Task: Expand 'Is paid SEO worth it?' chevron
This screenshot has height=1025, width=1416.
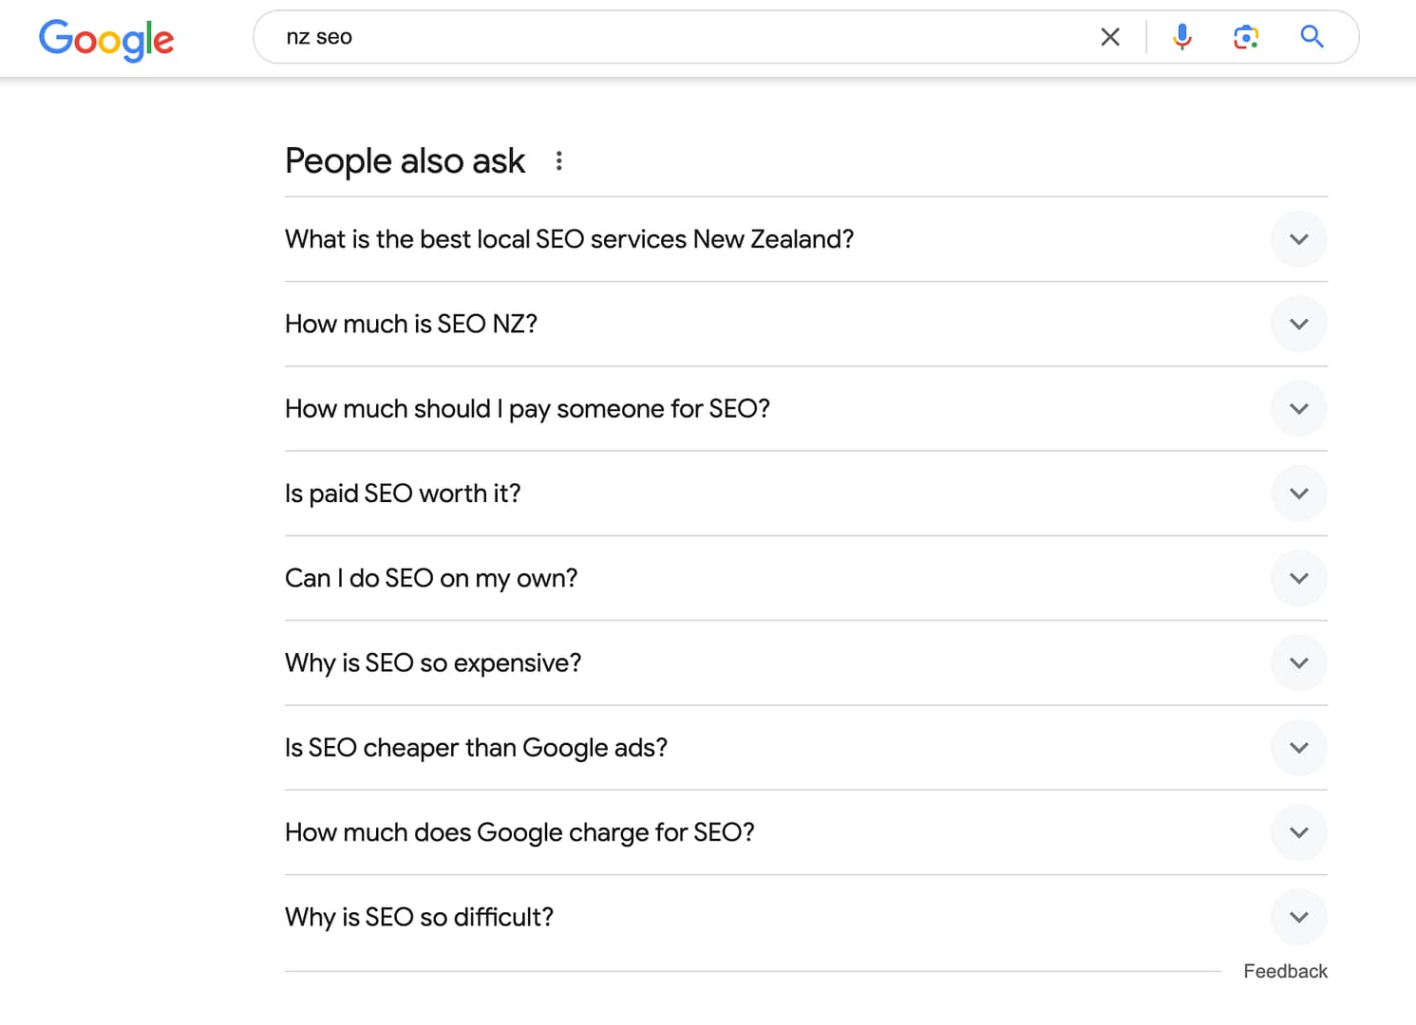Action: coord(1298,494)
